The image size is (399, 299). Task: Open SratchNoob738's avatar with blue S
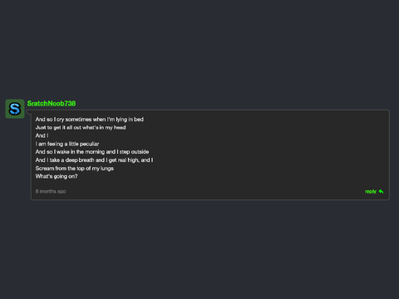[x=15, y=109]
